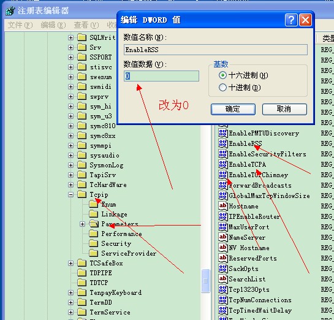Screen dimensions: 334x320
Task: Collapse the Tcpip tree node
Action: pyautogui.click(x=70, y=194)
